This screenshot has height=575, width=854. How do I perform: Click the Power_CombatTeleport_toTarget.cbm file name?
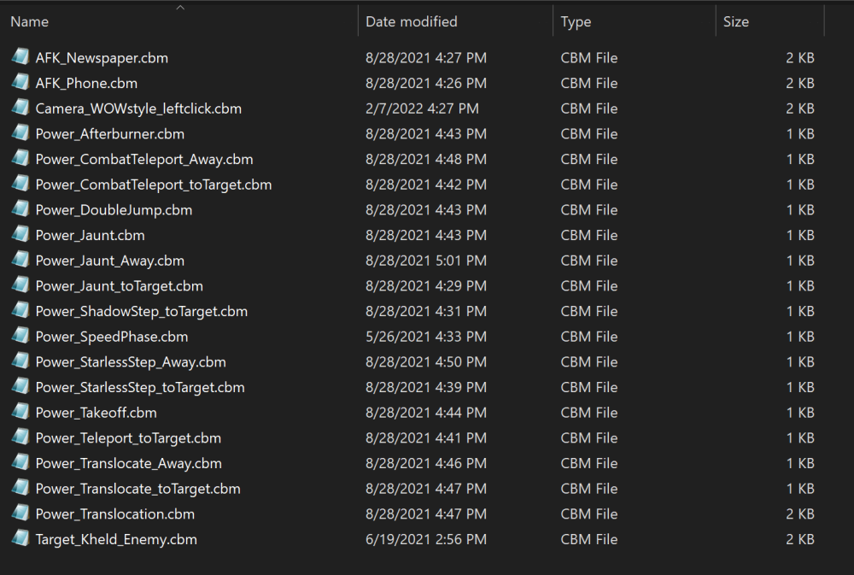153,185
